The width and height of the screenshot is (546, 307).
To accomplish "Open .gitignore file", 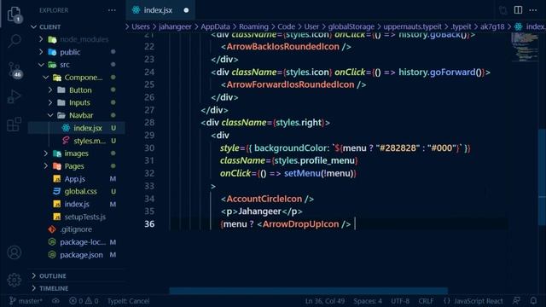I will tap(77, 229).
